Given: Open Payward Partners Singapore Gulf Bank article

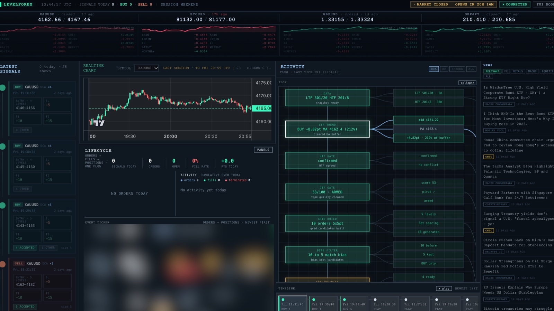Looking at the screenshot, I should [x=518, y=195].
